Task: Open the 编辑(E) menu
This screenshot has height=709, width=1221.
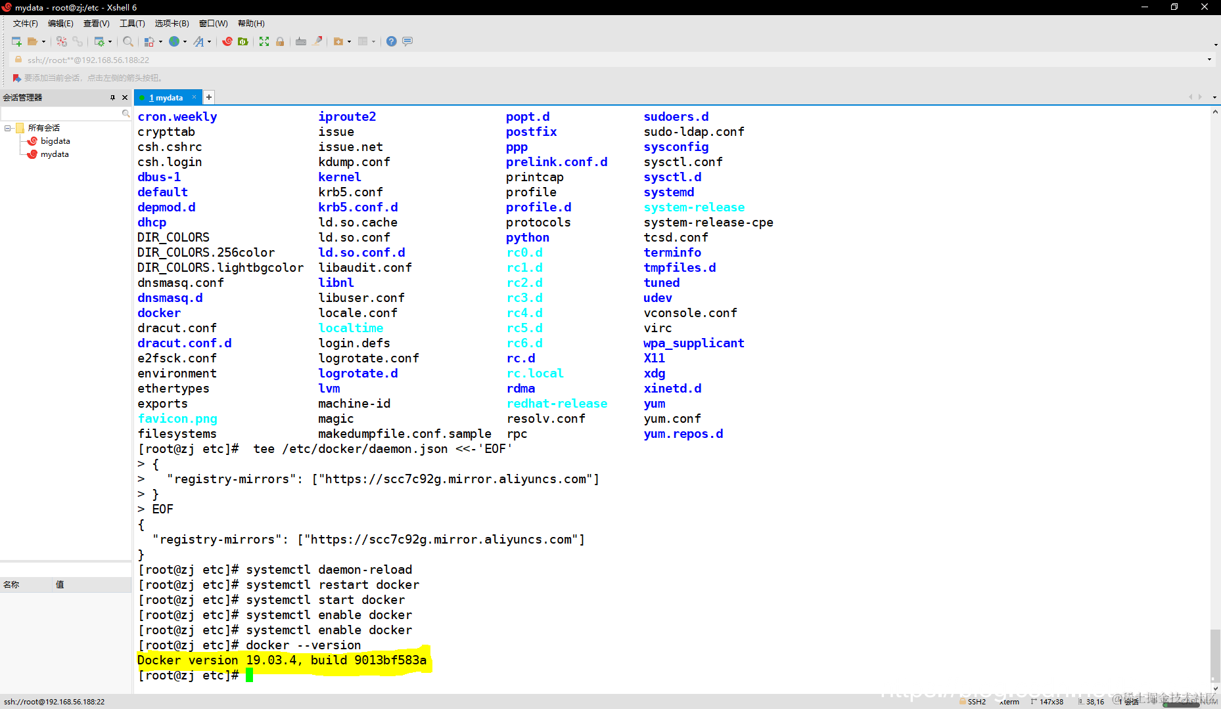Action: point(60,24)
